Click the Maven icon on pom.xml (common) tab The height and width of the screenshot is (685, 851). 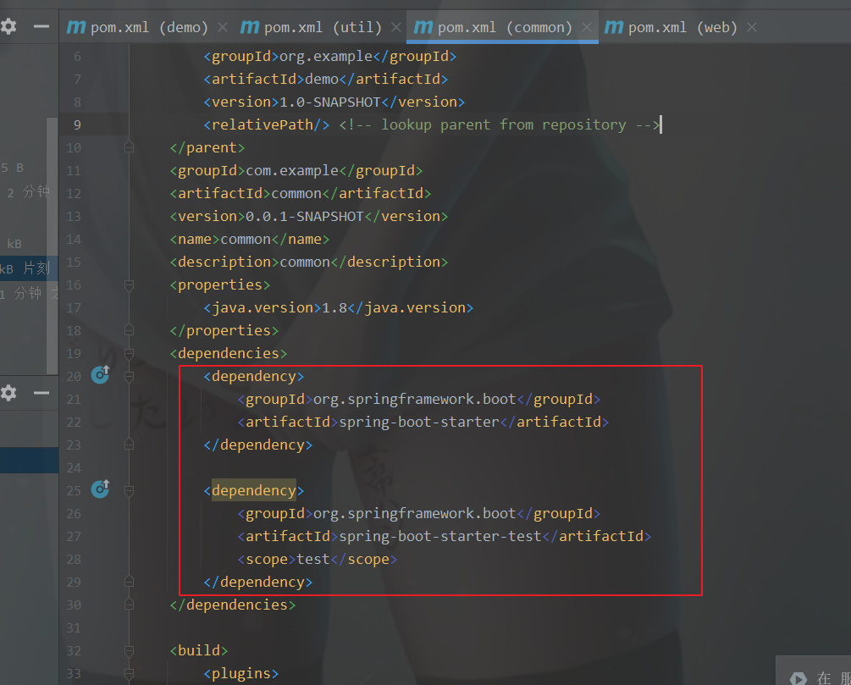(424, 26)
